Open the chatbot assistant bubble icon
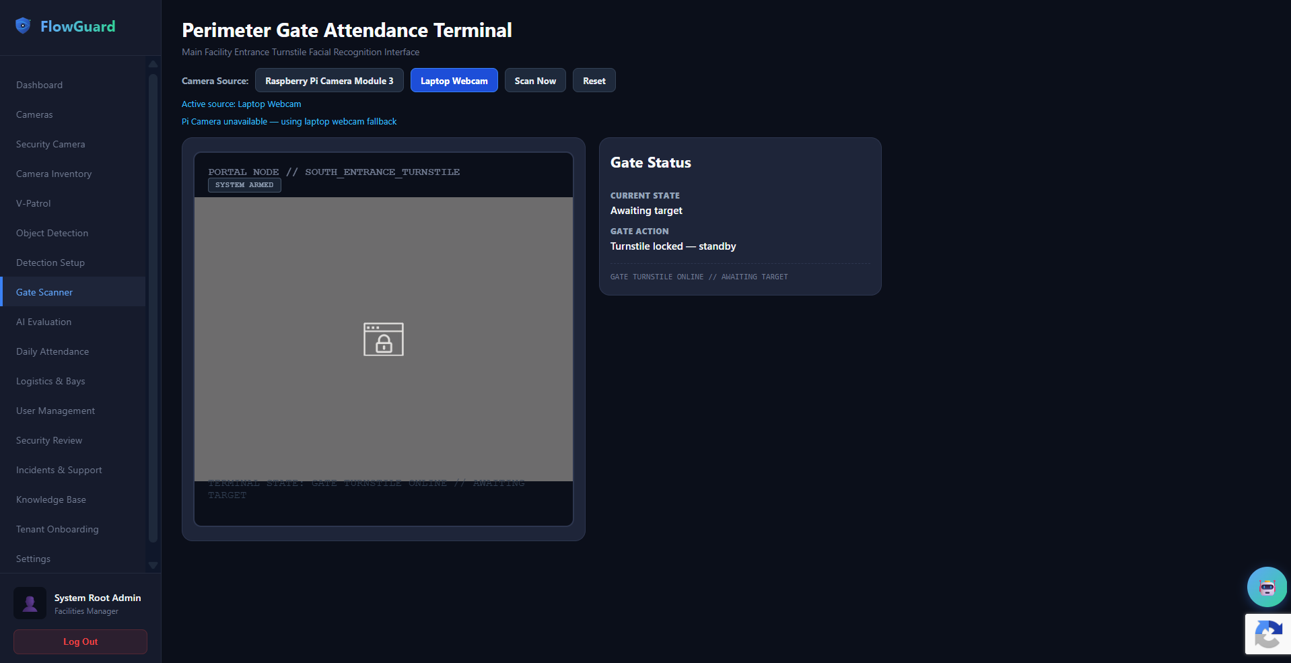The width and height of the screenshot is (1291, 663). pyautogui.click(x=1267, y=587)
